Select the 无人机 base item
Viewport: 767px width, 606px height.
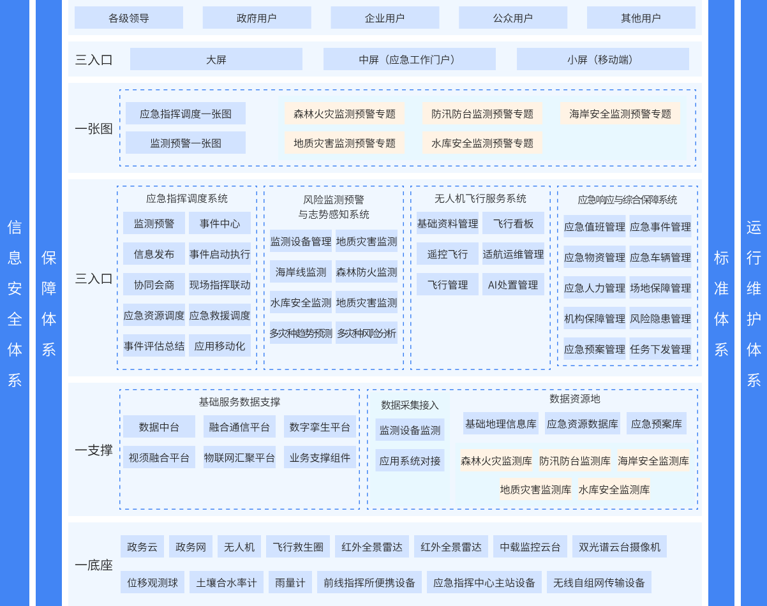pos(239,547)
